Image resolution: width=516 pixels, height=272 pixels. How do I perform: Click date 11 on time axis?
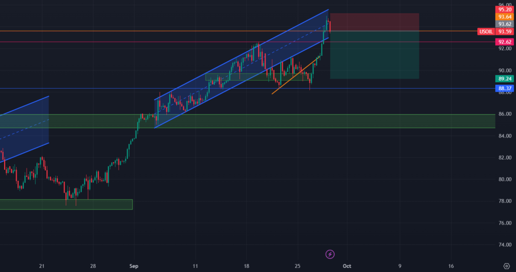[196, 266]
